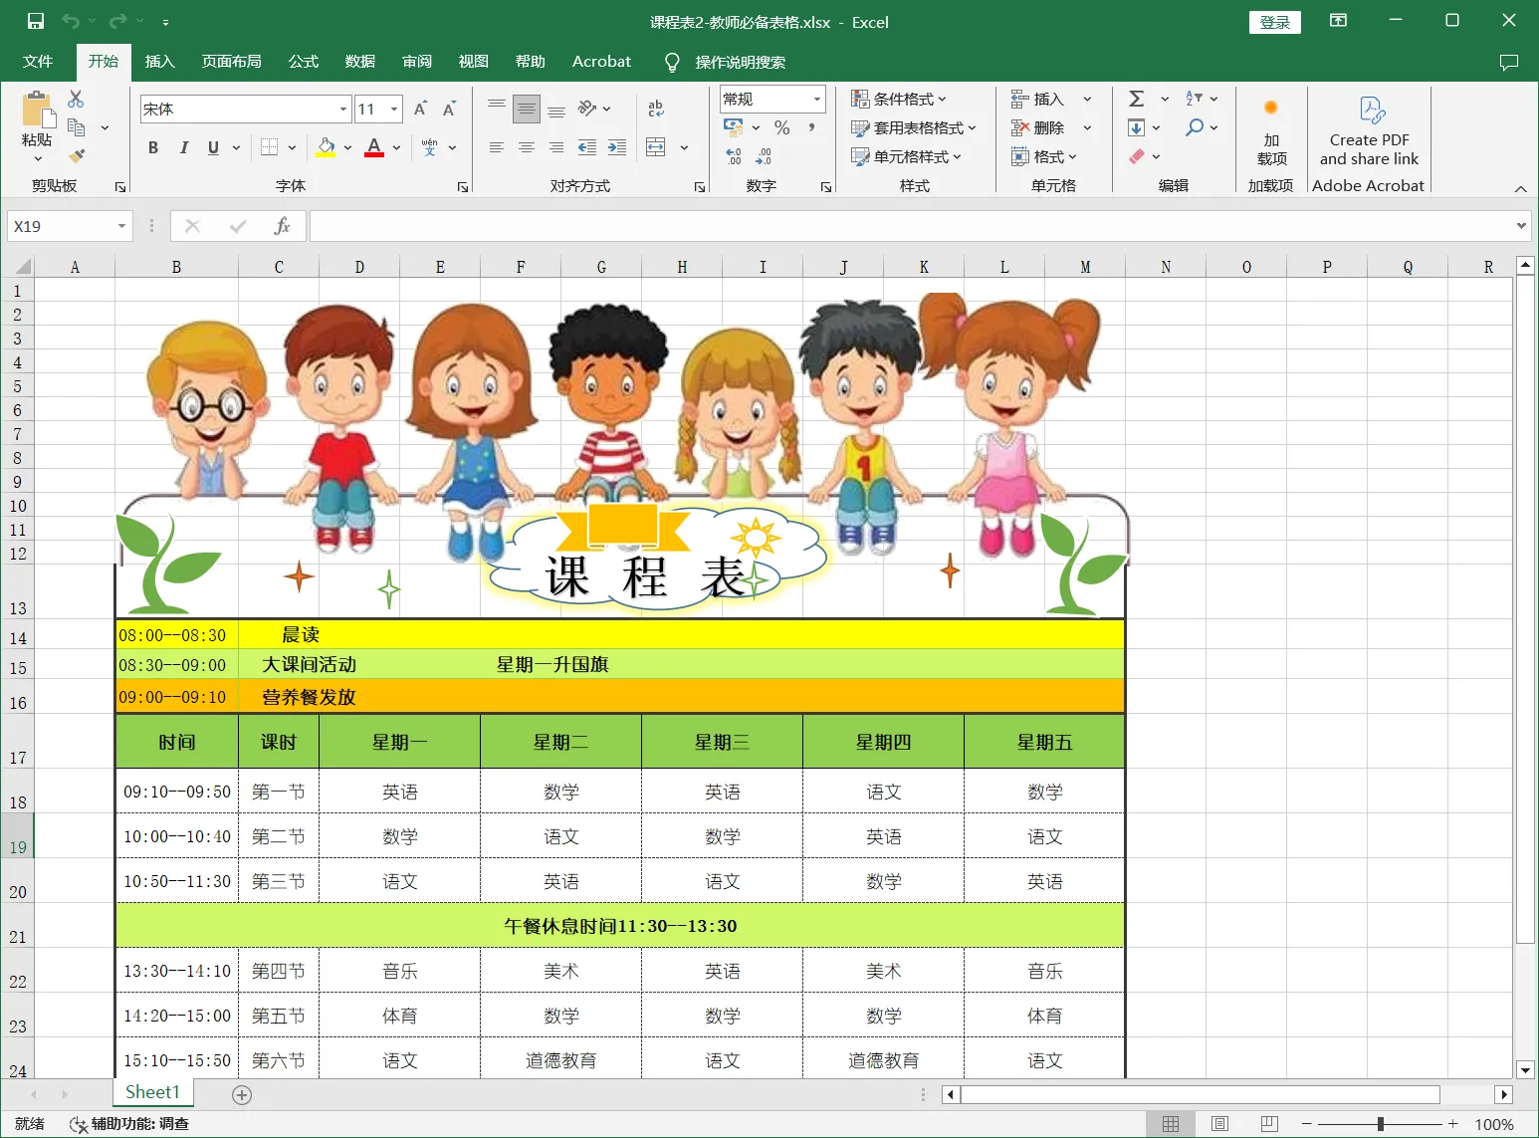Click the Insert Function fx icon
The image size is (1539, 1138).
coord(282,226)
